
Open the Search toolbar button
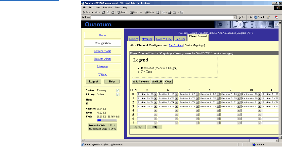122,12
